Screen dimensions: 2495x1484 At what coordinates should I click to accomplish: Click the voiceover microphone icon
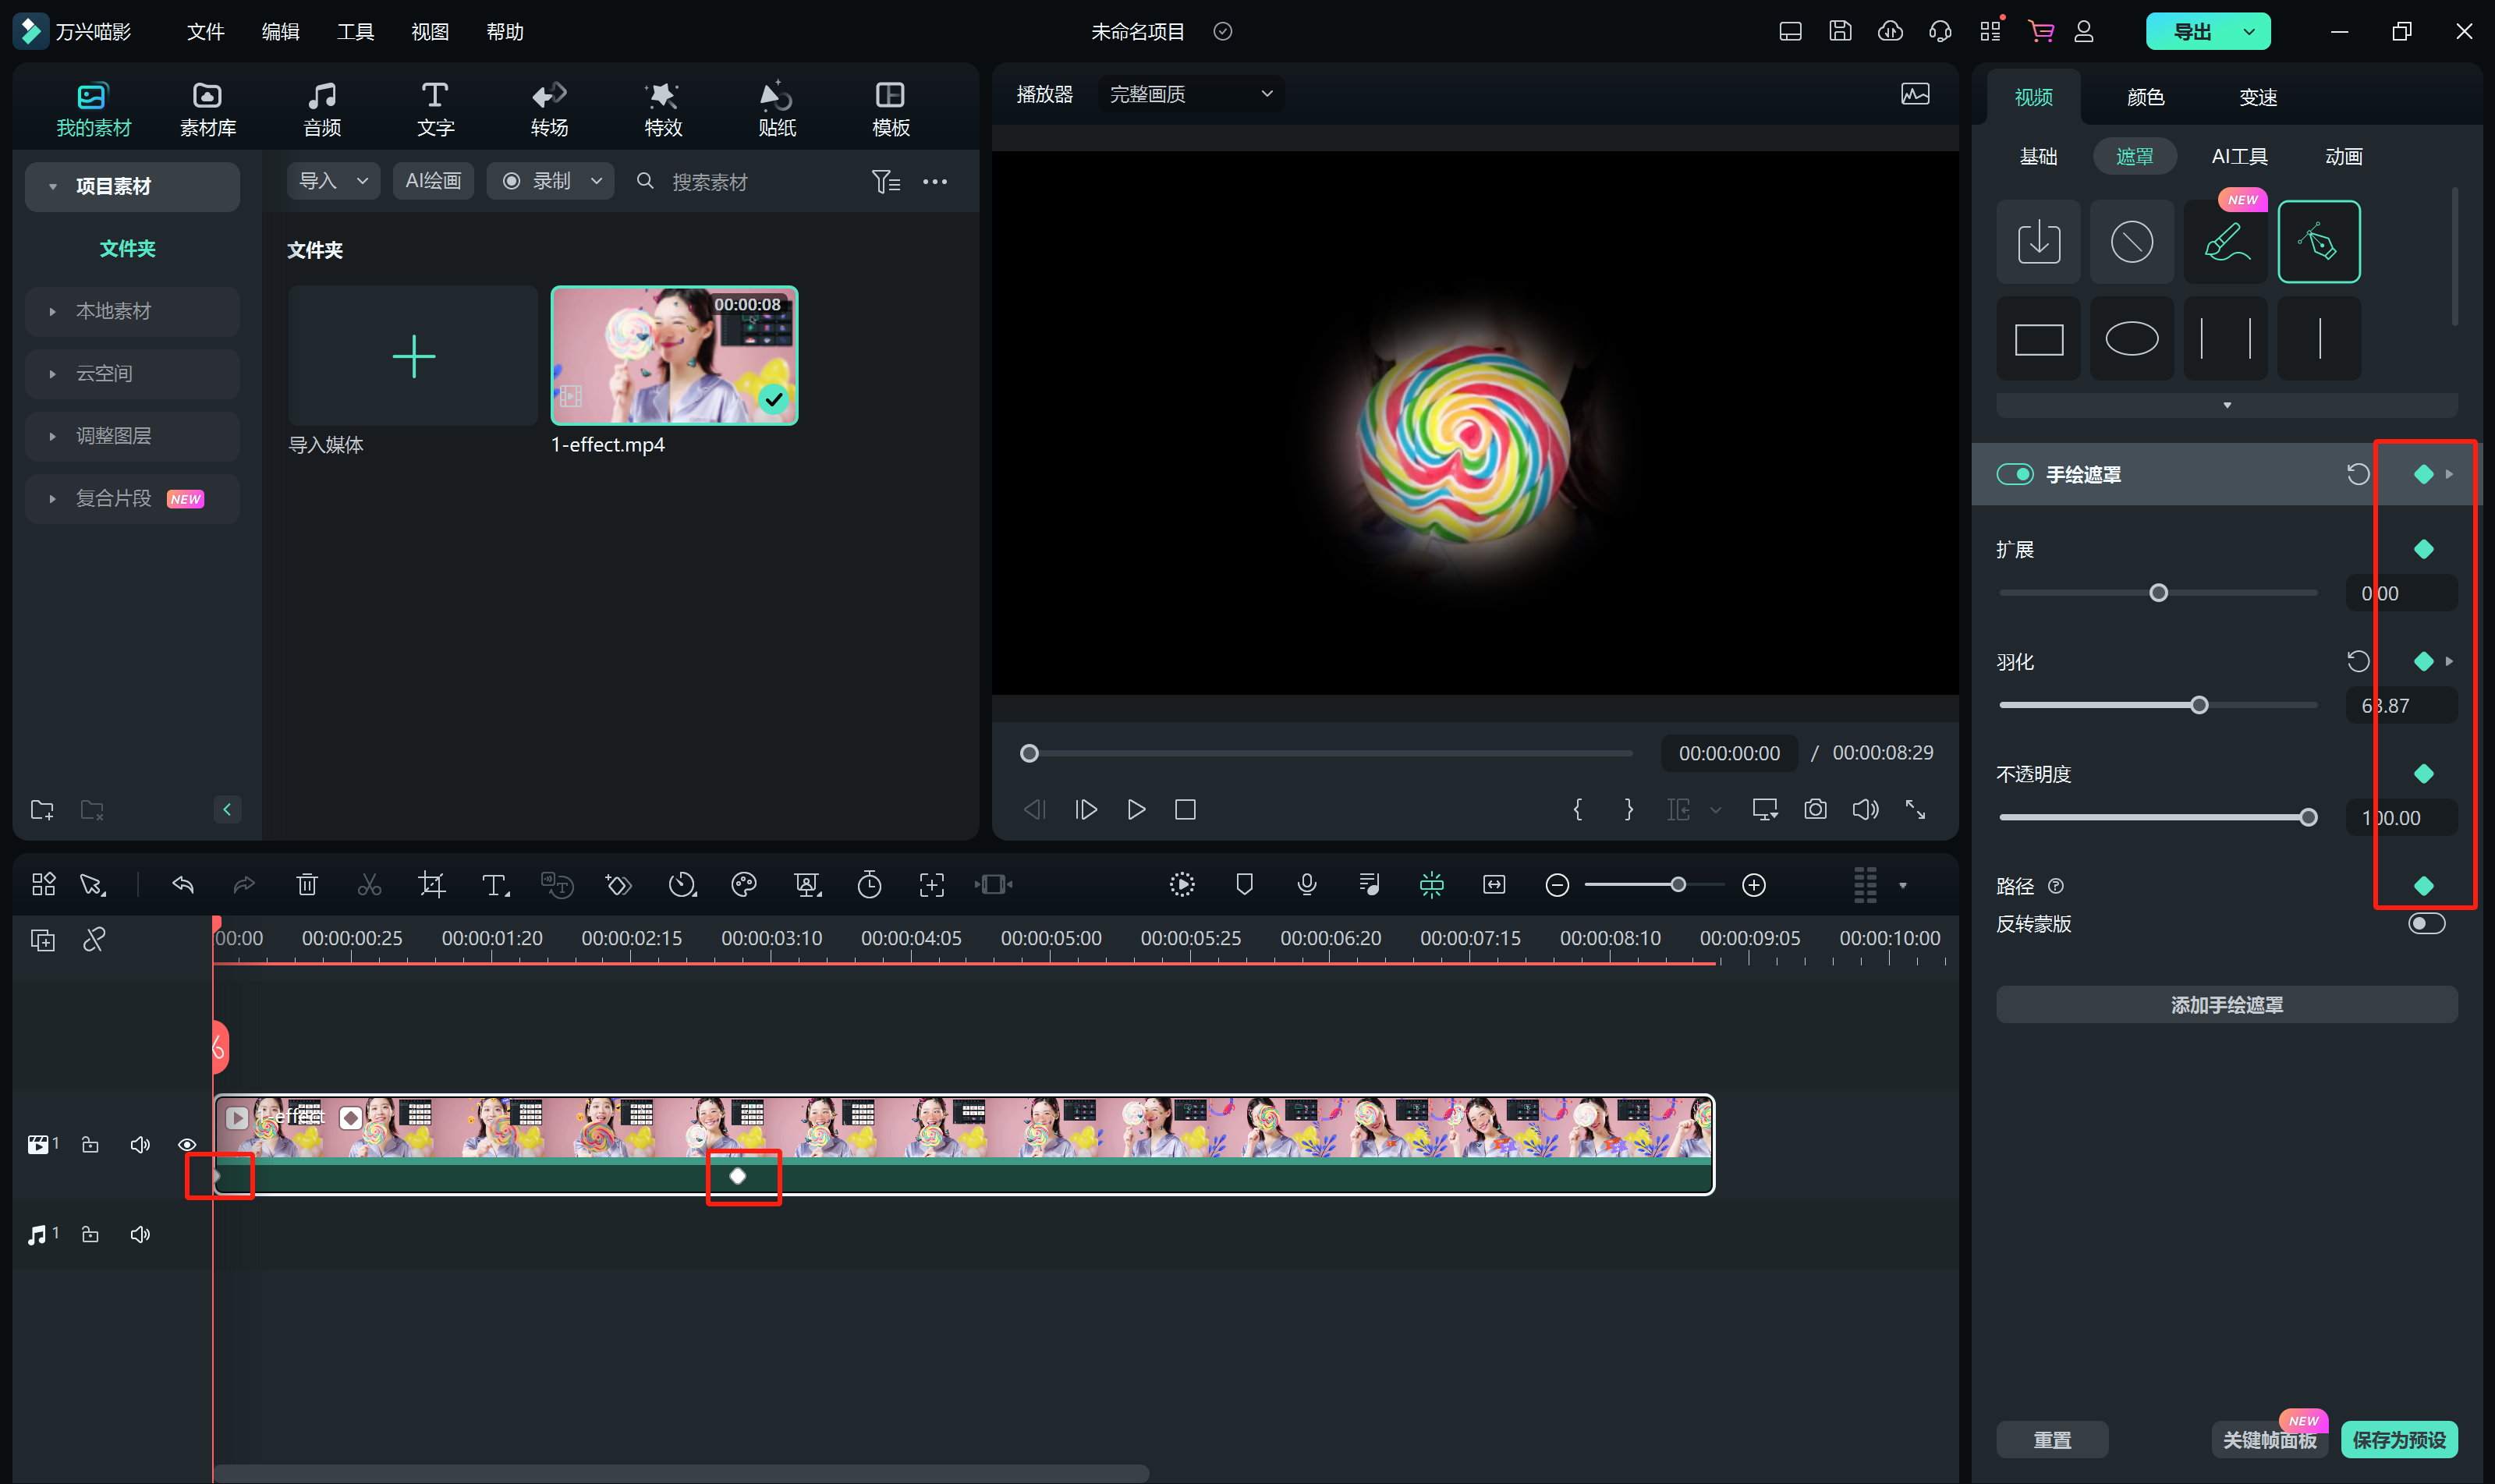(1306, 884)
